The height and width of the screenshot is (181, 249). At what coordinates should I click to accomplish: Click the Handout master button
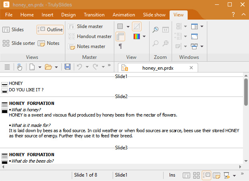(90, 36)
